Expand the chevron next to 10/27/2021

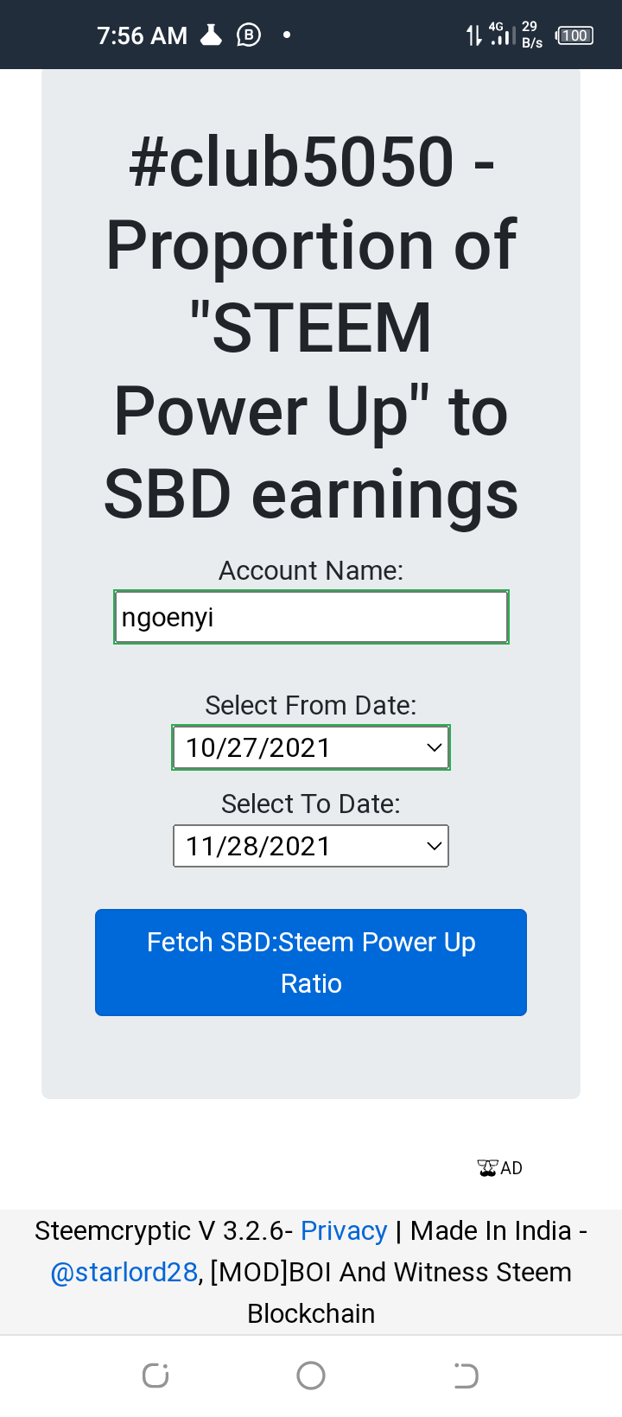tap(435, 748)
